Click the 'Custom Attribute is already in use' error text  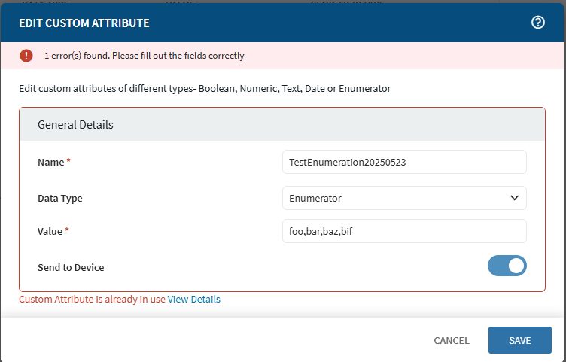[x=92, y=299]
